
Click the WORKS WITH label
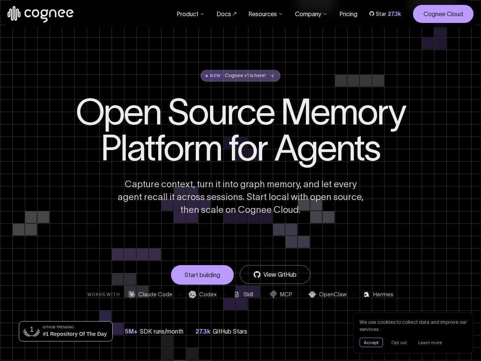(104, 294)
